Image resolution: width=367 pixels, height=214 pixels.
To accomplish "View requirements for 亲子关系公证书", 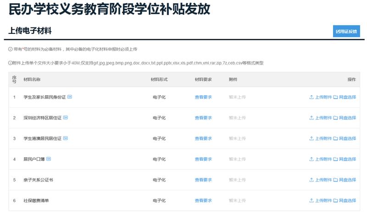I will (203, 180).
